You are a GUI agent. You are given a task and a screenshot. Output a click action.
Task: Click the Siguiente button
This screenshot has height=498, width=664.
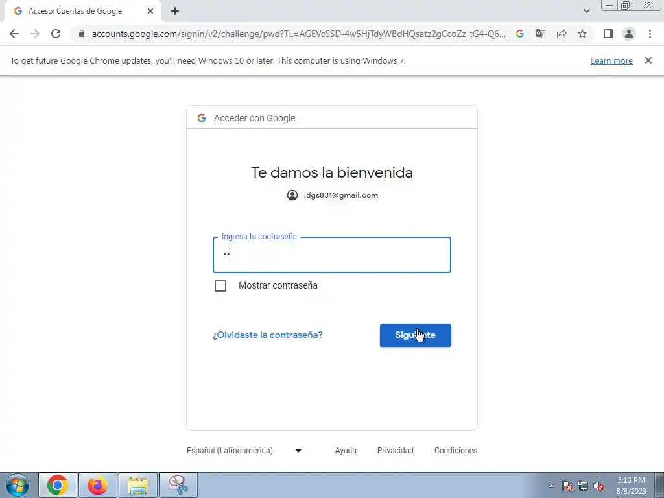(416, 335)
